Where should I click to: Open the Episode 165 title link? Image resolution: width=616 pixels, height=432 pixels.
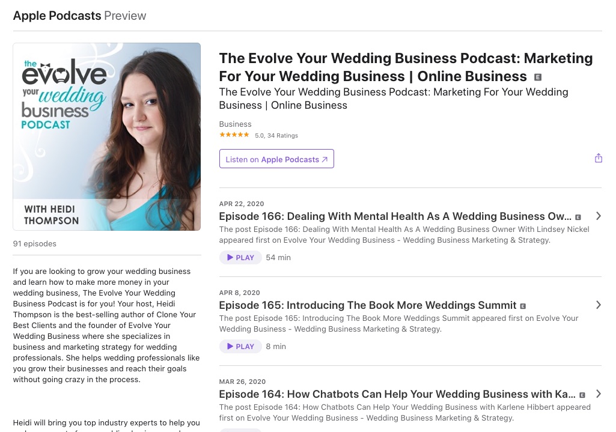pos(368,305)
